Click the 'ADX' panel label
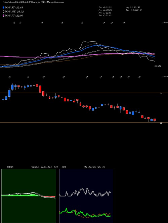 pyautogui.click(x=64, y=167)
